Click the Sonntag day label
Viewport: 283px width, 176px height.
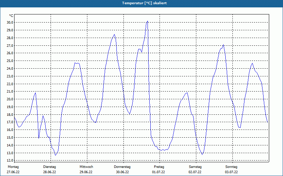pyautogui.click(x=231, y=167)
